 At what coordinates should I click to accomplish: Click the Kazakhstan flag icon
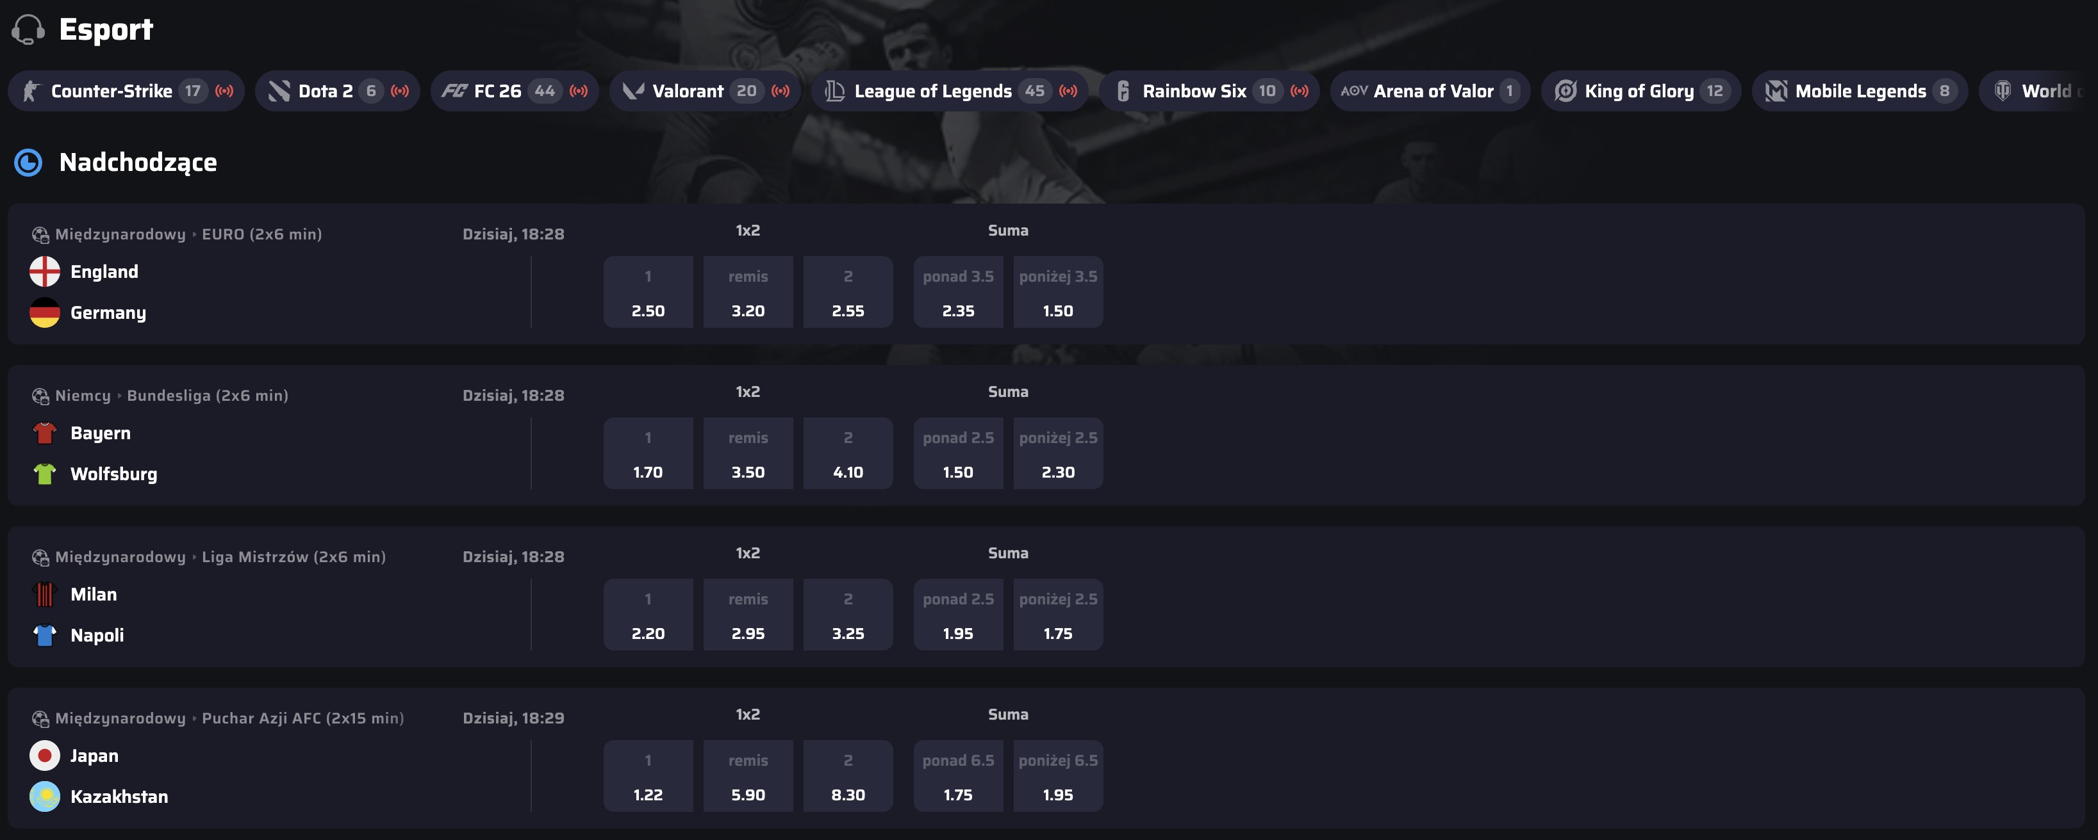pyautogui.click(x=45, y=796)
